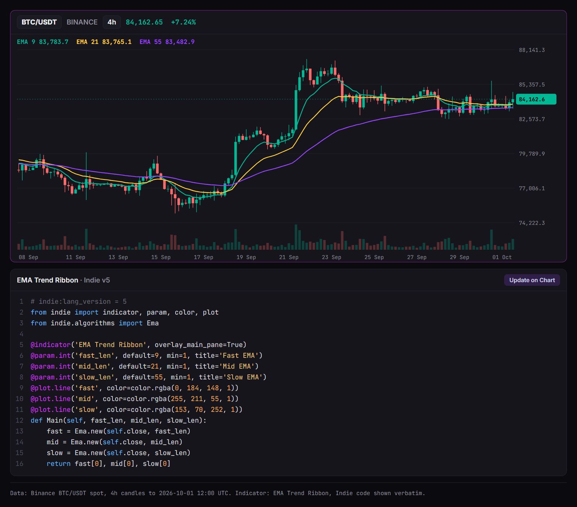Click the def Main function line

coord(119,420)
